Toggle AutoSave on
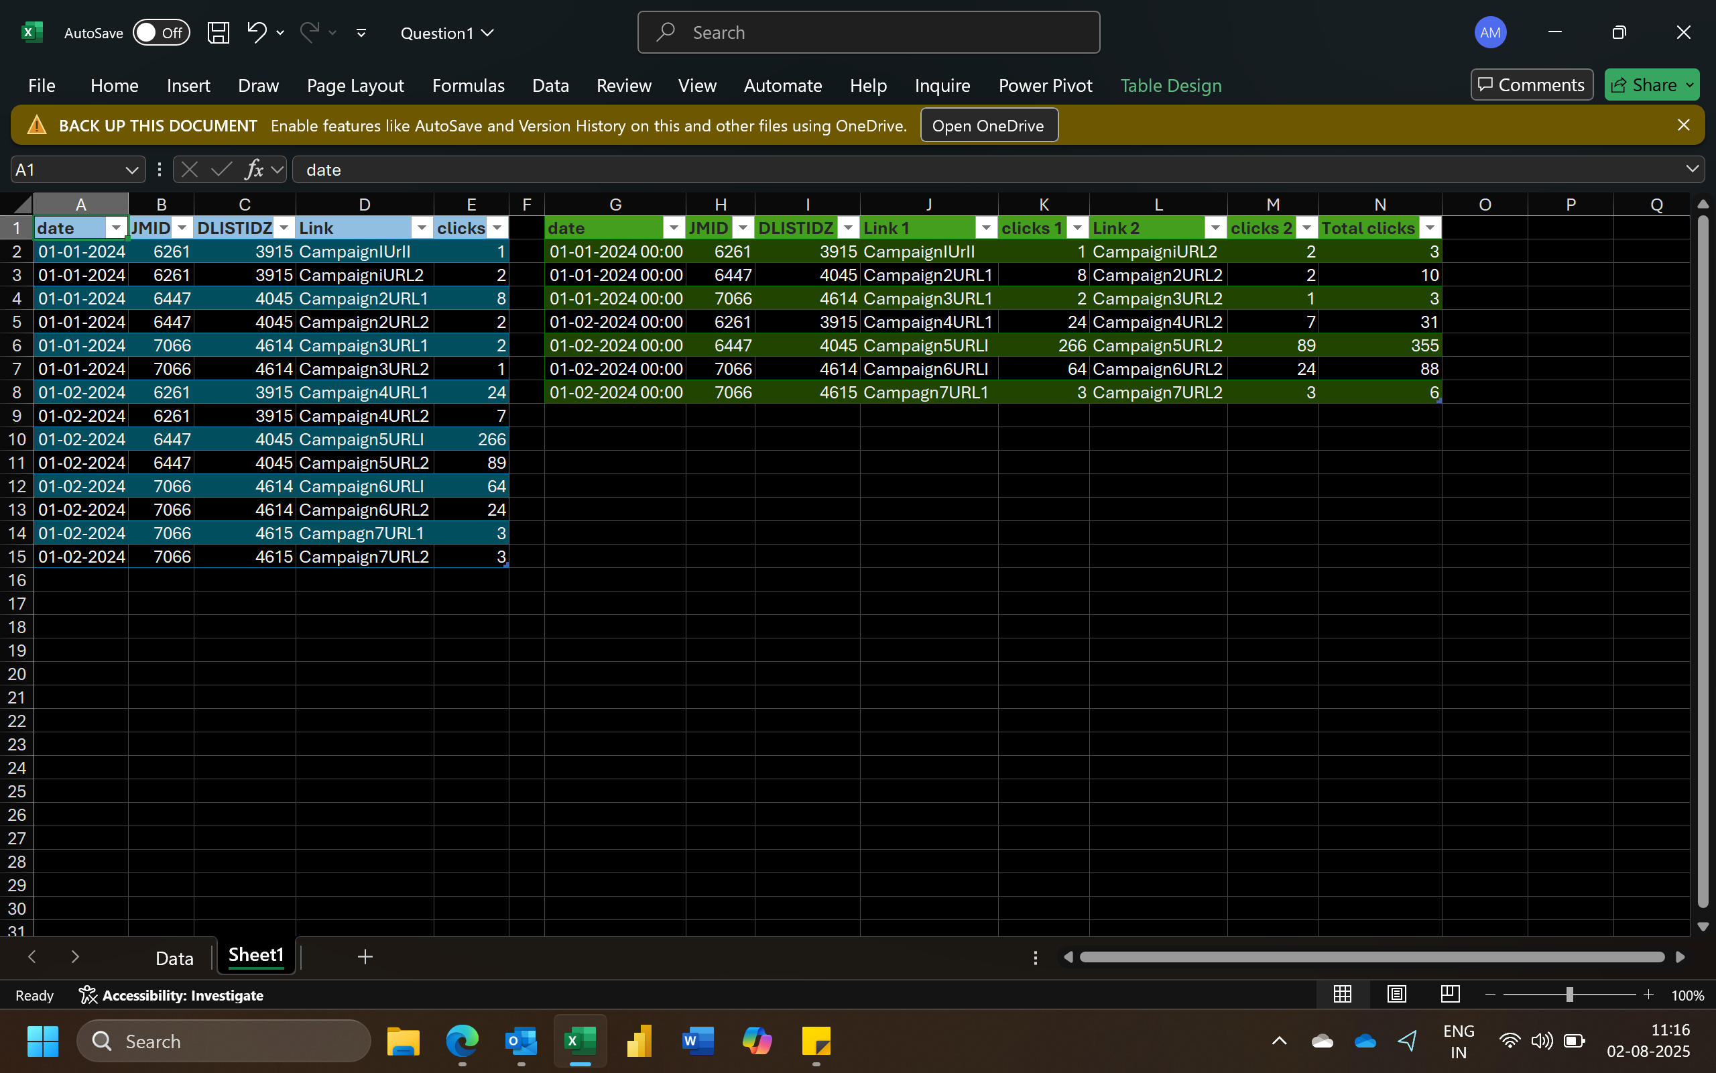Screen dimensions: 1716x1073 (x=161, y=32)
